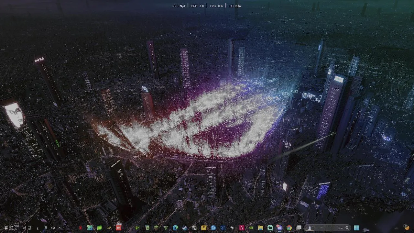
Task: Open the Rockstar Games Launcher icon
Action: click(x=203, y=228)
